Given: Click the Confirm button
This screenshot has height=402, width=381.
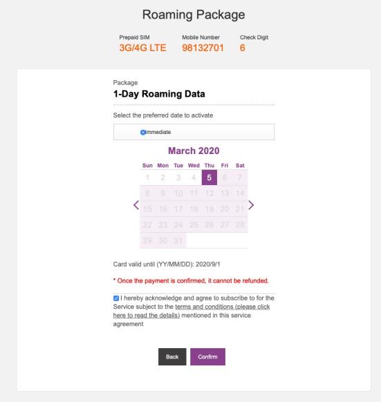Looking at the screenshot, I should coord(207,356).
